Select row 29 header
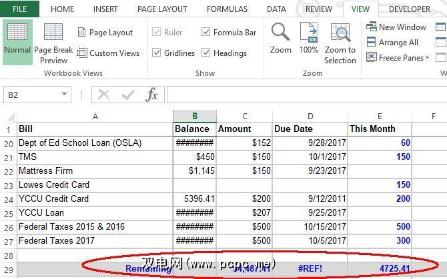Screen dimensions: 447x279 [9, 269]
